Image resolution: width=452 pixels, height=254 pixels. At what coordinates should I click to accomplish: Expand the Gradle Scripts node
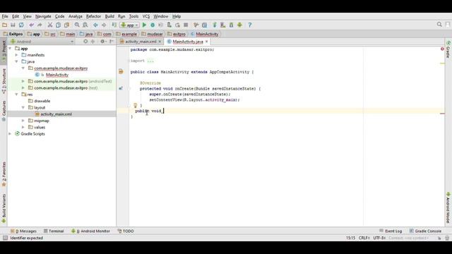click(x=11, y=134)
